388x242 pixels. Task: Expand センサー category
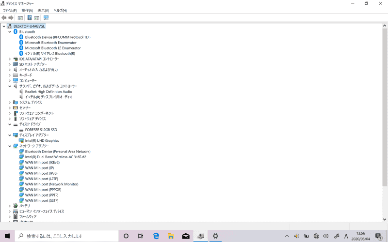[10, 107]
